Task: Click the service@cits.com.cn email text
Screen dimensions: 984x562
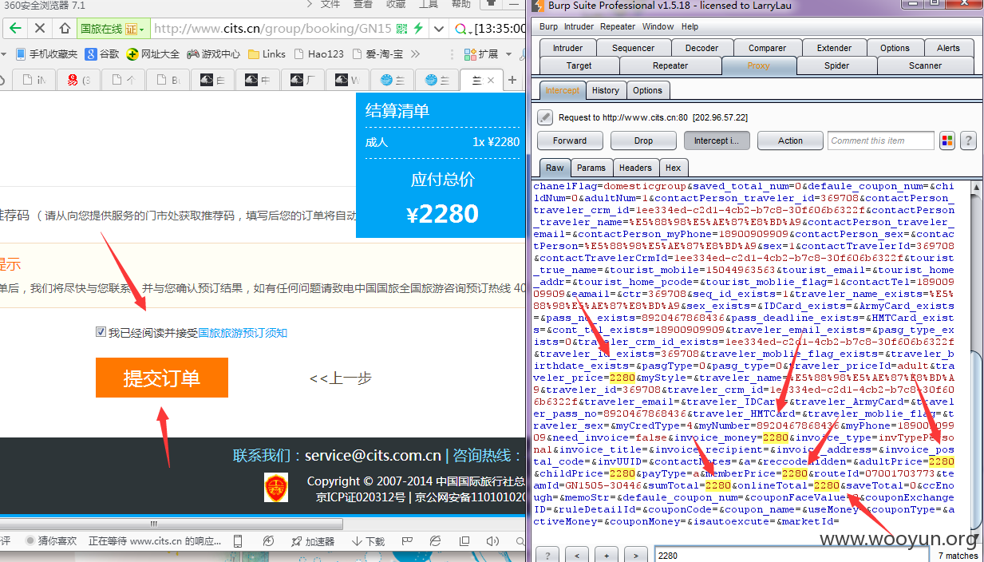Action: point(373,456)
